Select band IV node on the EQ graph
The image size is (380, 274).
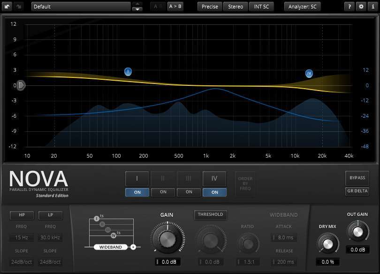pyautogui.click(x=309, y=73)
